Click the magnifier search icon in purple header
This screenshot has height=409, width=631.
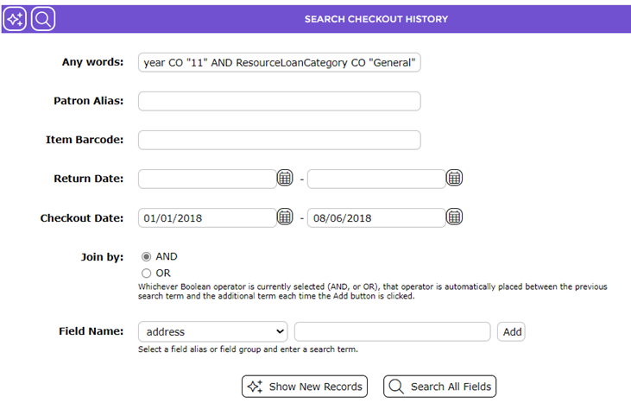pos(42,19)
